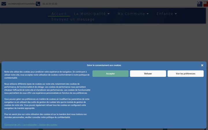Click paragraph starting 'Pour en savoir plus'
This screenshot has height=130, width=208.
tap(45, 116)
